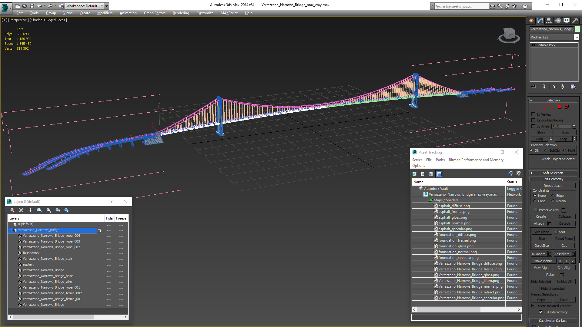Select Edge constraint radio button
The image size is (582, 327).
pyautogui.click(x=553, y=196)
